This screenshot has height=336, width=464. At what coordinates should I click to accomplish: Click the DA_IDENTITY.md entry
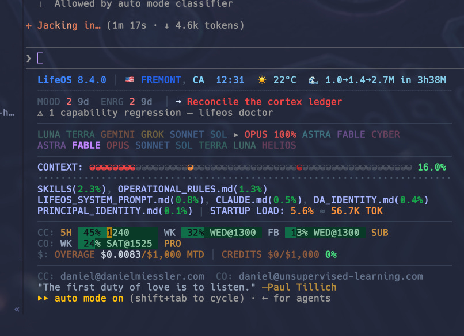371,200
